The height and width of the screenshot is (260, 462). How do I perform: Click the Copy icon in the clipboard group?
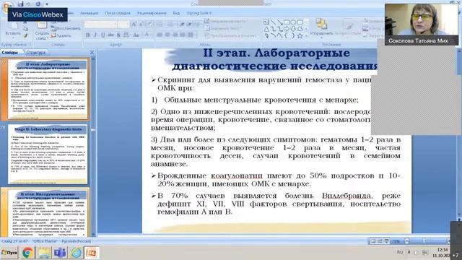(x=26, y=29)
